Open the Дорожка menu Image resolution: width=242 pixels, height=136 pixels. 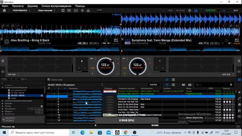pos(33,6)
